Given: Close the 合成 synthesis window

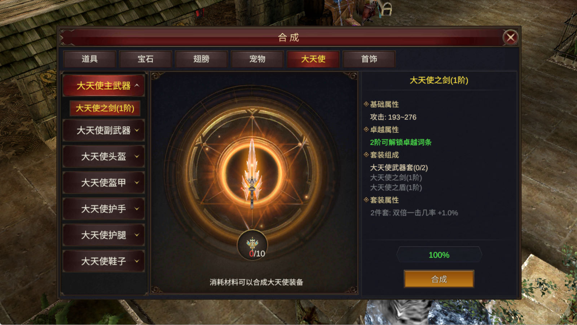Looking at the screenshot, I should coord(510,37).
